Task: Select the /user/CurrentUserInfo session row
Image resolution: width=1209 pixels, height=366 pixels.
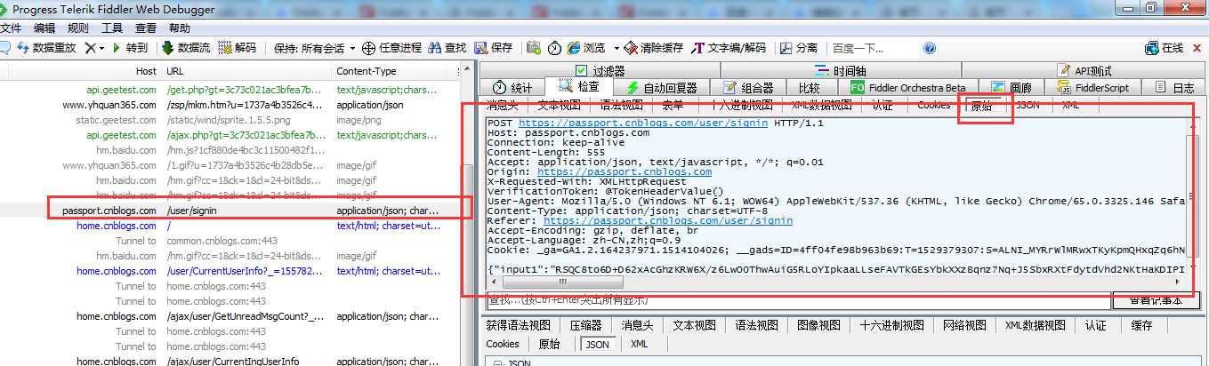Action: pyautogui.click(x=231, y=271)
